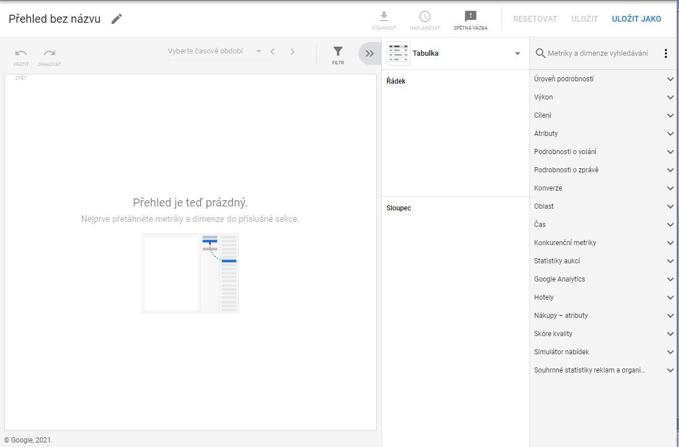This screenshot has width=679, height=447.
Task: Open the Vyberte časové období dropdown
Action: pos(215,52)
